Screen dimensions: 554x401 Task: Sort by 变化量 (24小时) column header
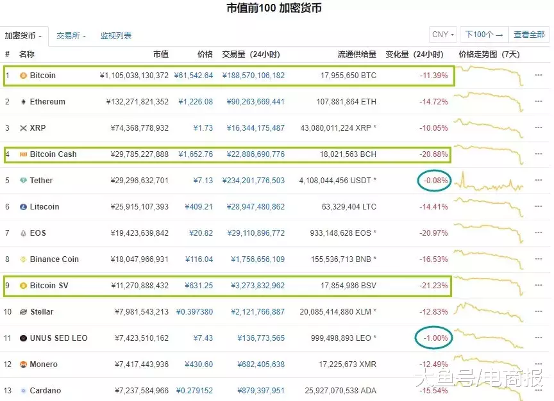point(414,54)
